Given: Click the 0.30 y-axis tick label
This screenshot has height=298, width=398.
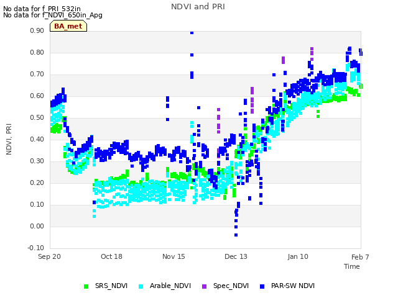Looking at the screenshot, I should tap(37, 161).
